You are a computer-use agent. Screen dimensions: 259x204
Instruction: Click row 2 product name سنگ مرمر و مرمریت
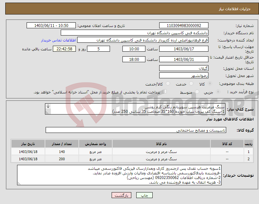[x=161, y=159]
